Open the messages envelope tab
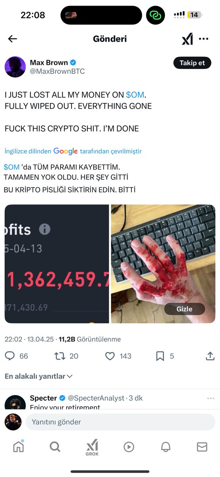Image resolution: width=220 pixels, height=477 pixels. tap(202, 447)
